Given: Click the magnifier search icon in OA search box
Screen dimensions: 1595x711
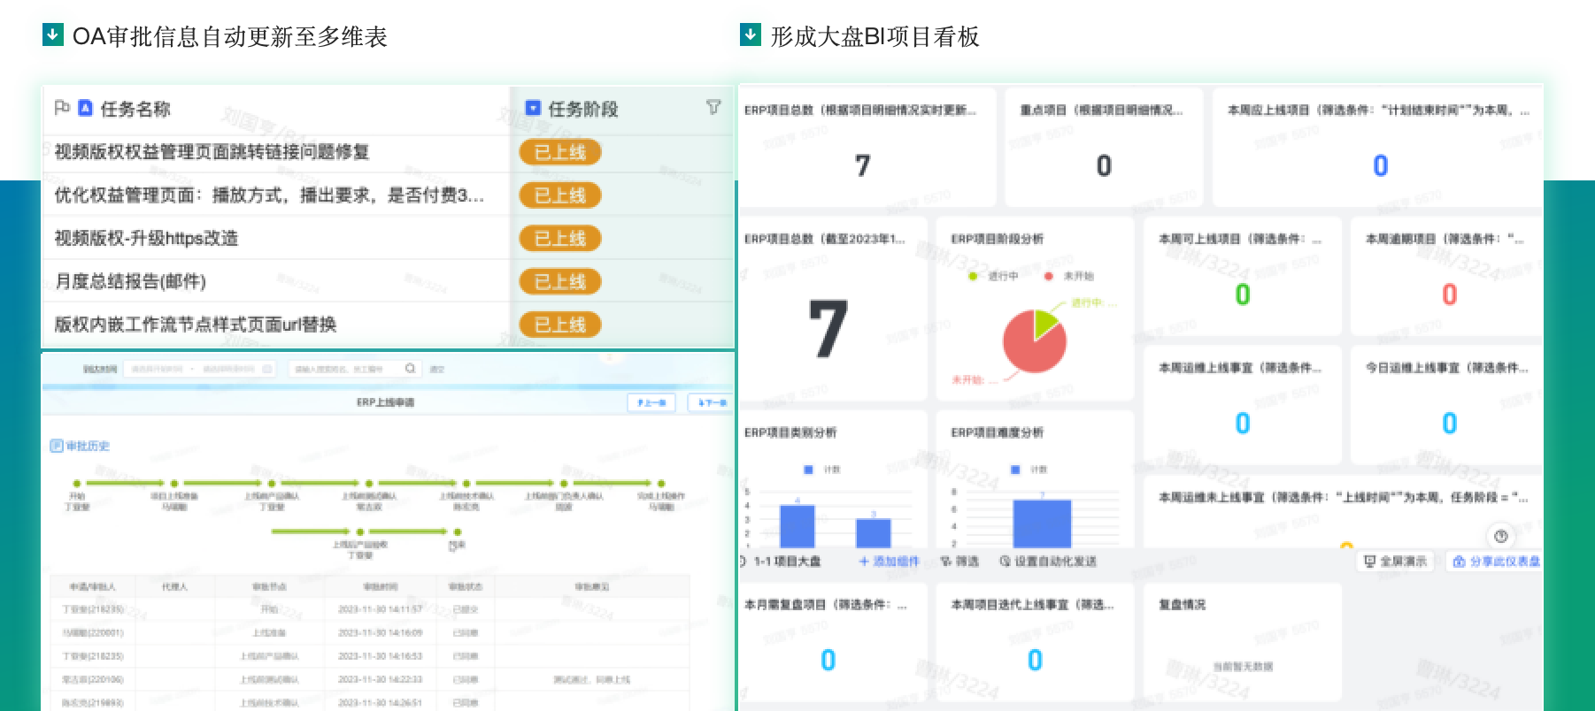Looking at the screenshot, I should coord(410,369).
